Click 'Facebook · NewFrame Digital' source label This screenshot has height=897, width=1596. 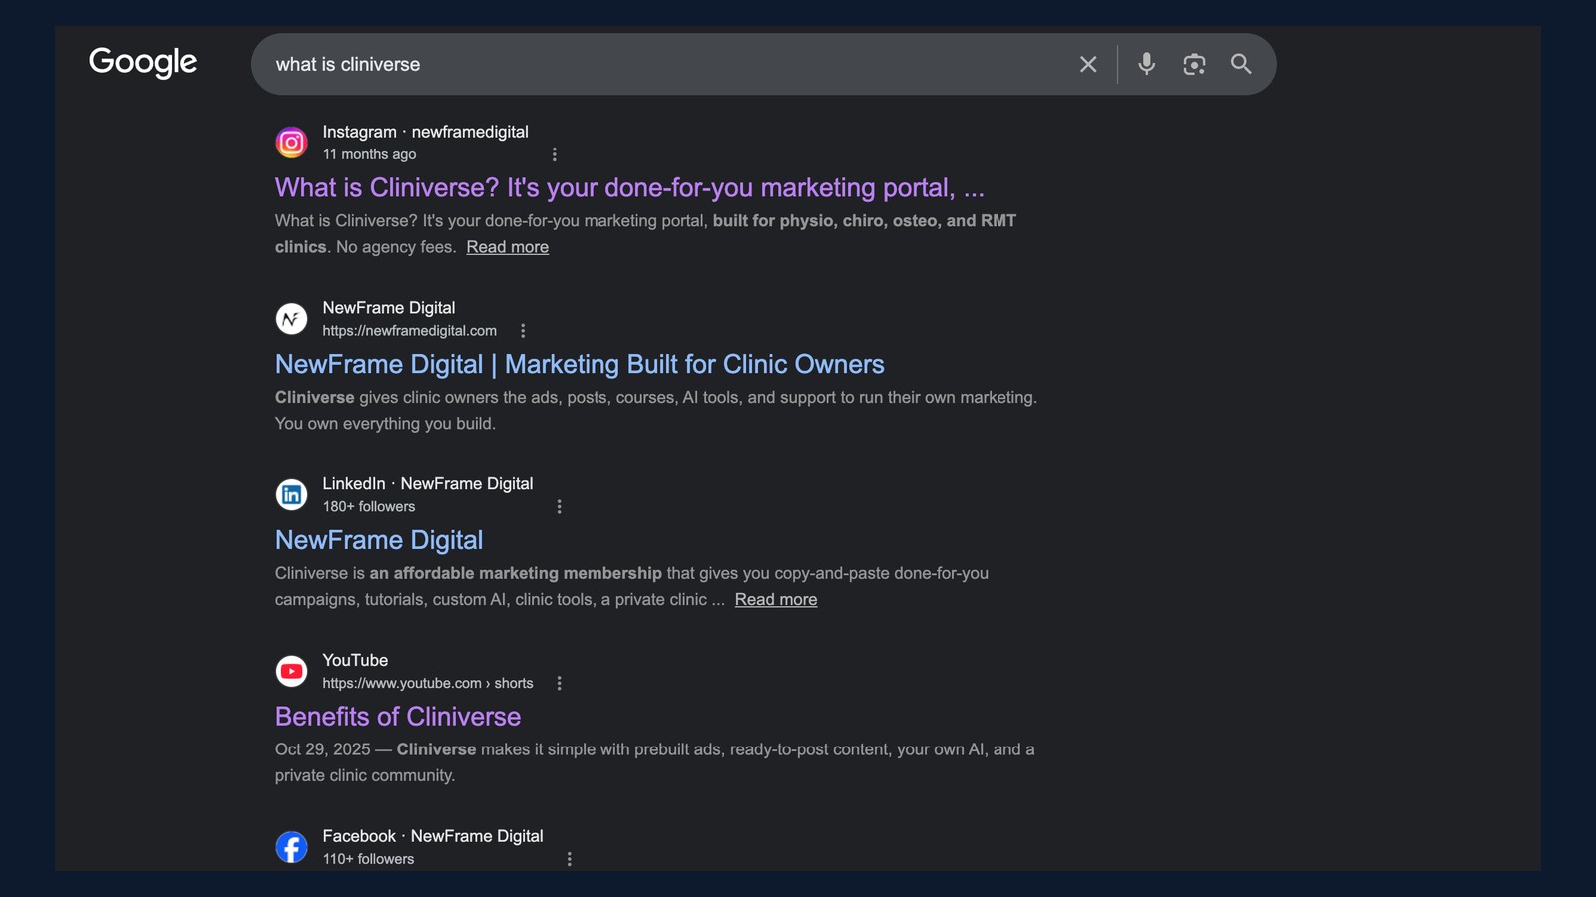pyautogui.click(x=433, y=836)
